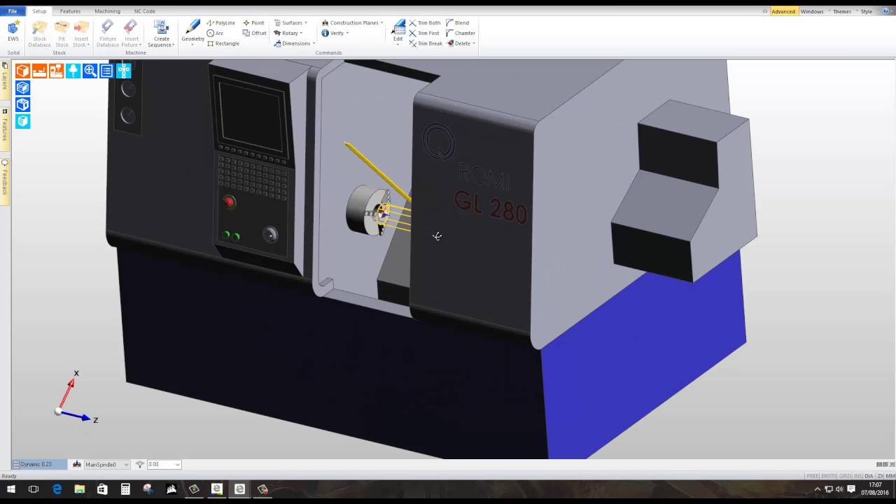Click the Dynamic 0.23 status indicator
896x504 pixels.
point(39,465)
